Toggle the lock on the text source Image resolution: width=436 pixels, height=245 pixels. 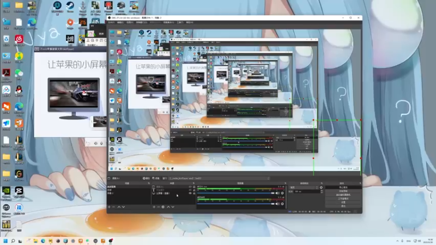(194, 190)
